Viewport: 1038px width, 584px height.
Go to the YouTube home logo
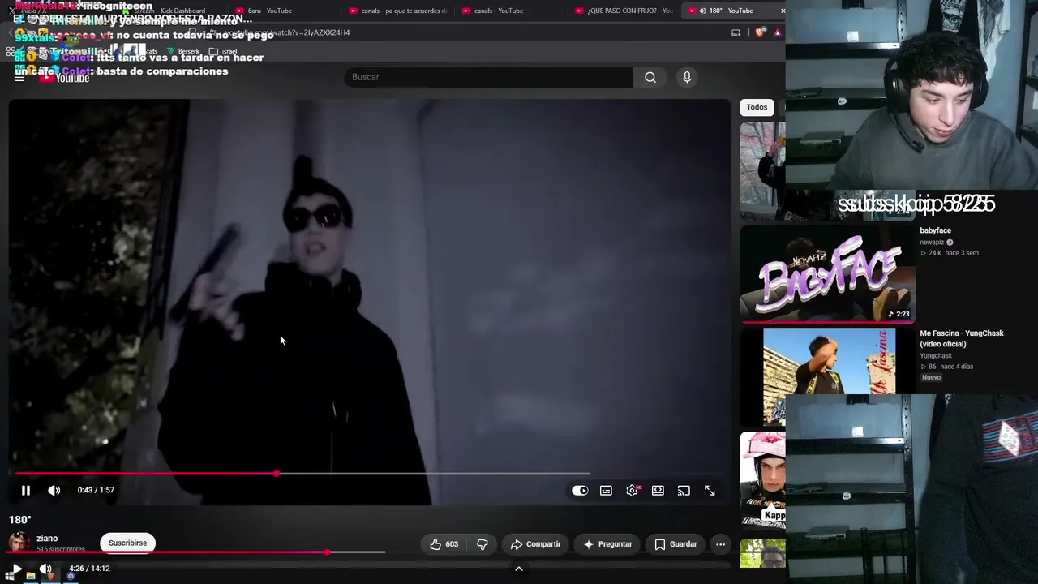click(65, 78)
